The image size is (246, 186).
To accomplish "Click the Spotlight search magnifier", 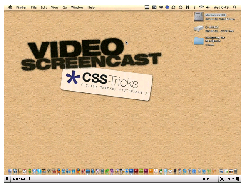I will click(234, 7).
